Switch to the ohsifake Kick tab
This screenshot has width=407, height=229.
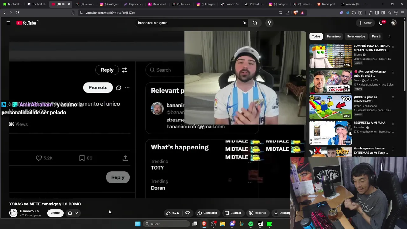(x=12, y=4)
